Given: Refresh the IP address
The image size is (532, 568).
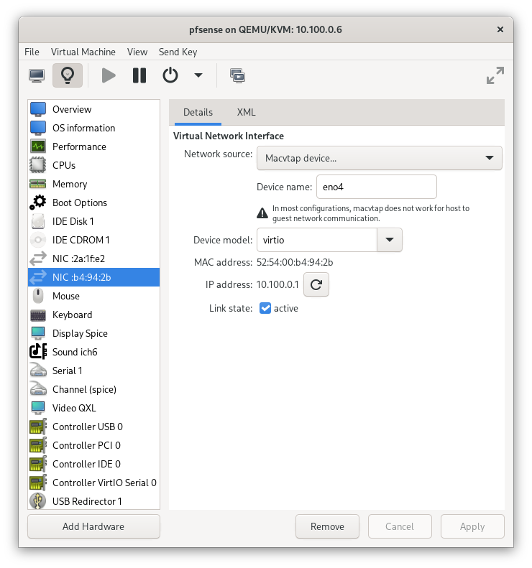Looking at the screenshot, I should 316,284.
